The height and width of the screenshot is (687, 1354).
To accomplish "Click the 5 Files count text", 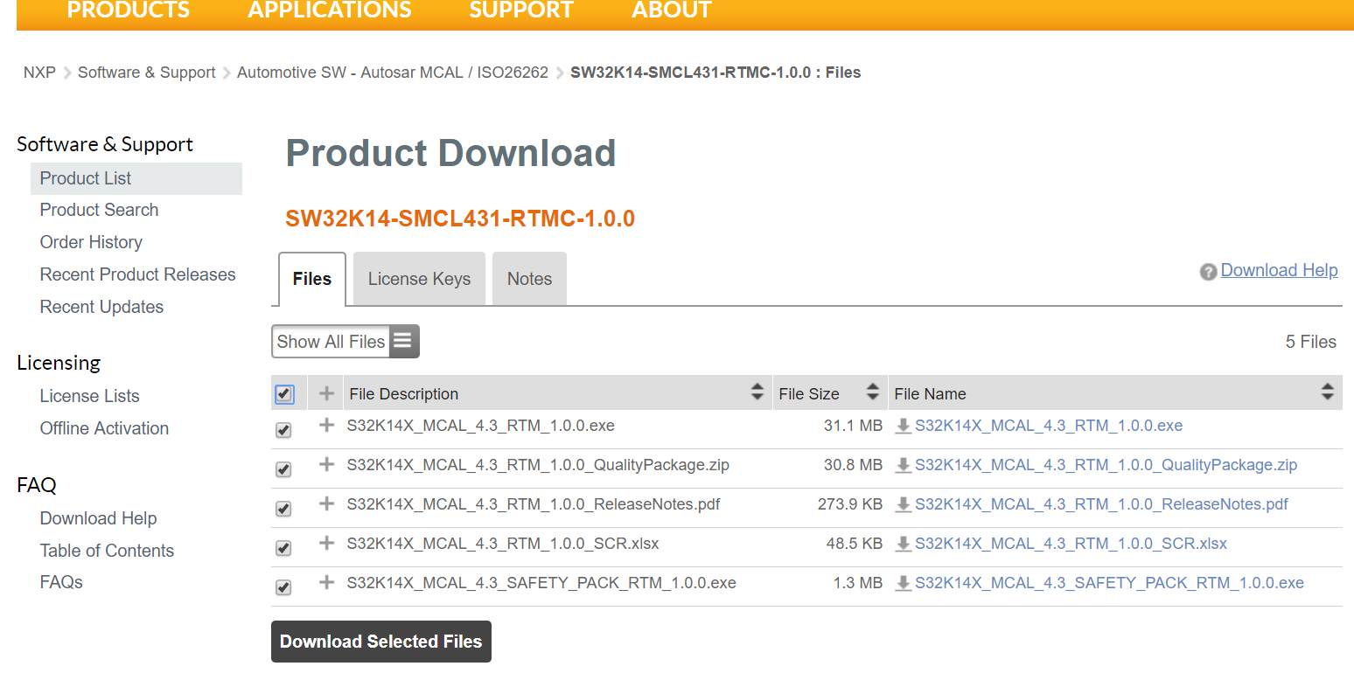I will tap(1310, 342).
